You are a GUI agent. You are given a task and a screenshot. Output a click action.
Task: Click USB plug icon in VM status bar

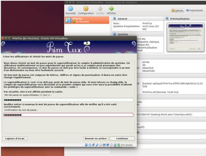(x=97, y=145)
